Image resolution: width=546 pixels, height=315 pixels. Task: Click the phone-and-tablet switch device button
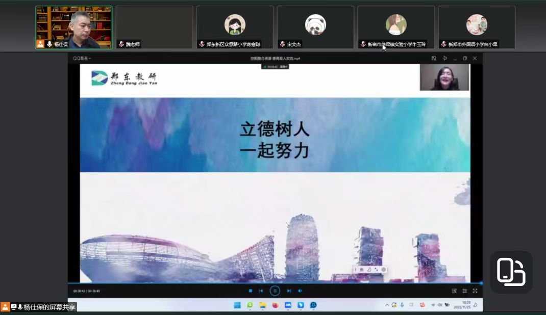[x=511, y=272]
